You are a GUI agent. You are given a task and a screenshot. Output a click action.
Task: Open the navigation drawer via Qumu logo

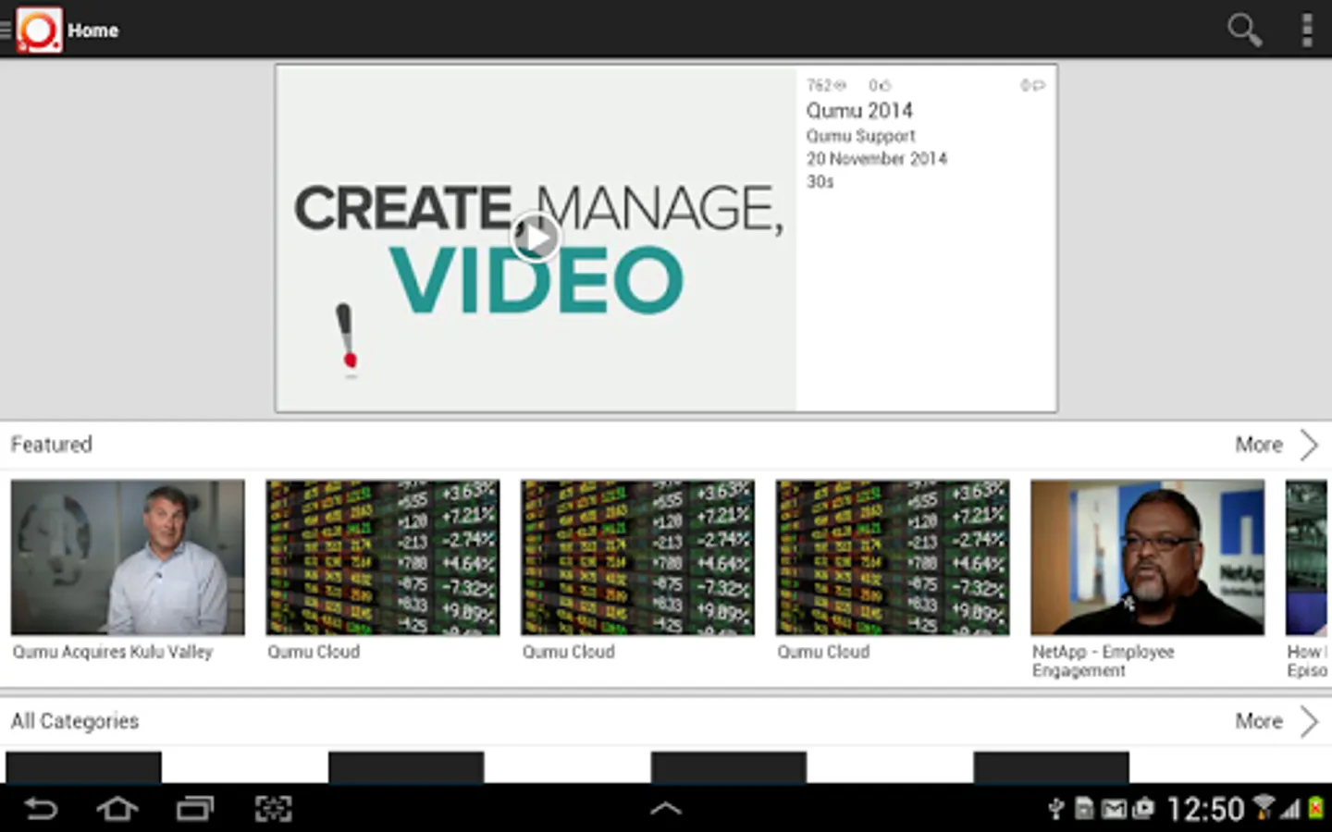[39, 30]
